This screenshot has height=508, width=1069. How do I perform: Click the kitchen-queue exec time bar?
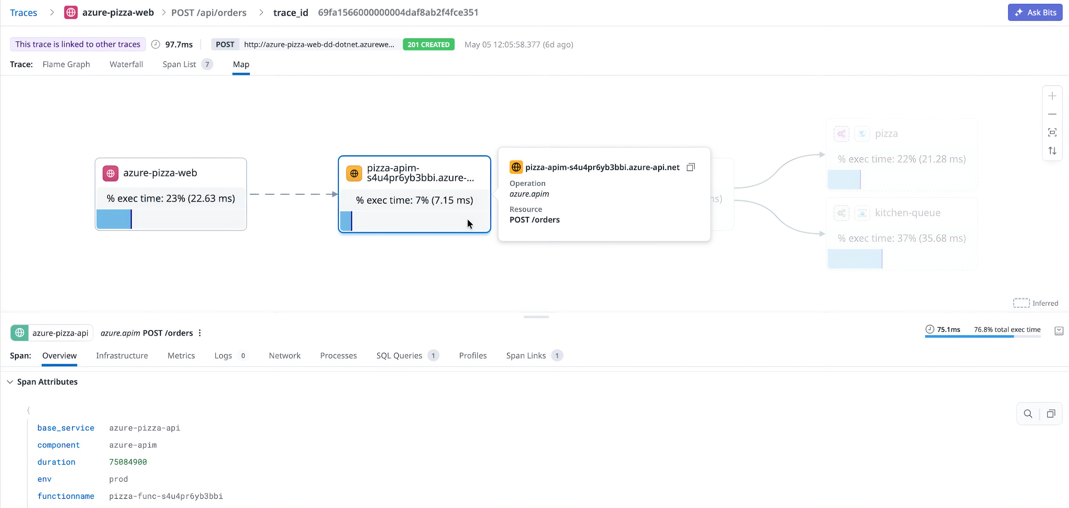[x=901, y=258]
